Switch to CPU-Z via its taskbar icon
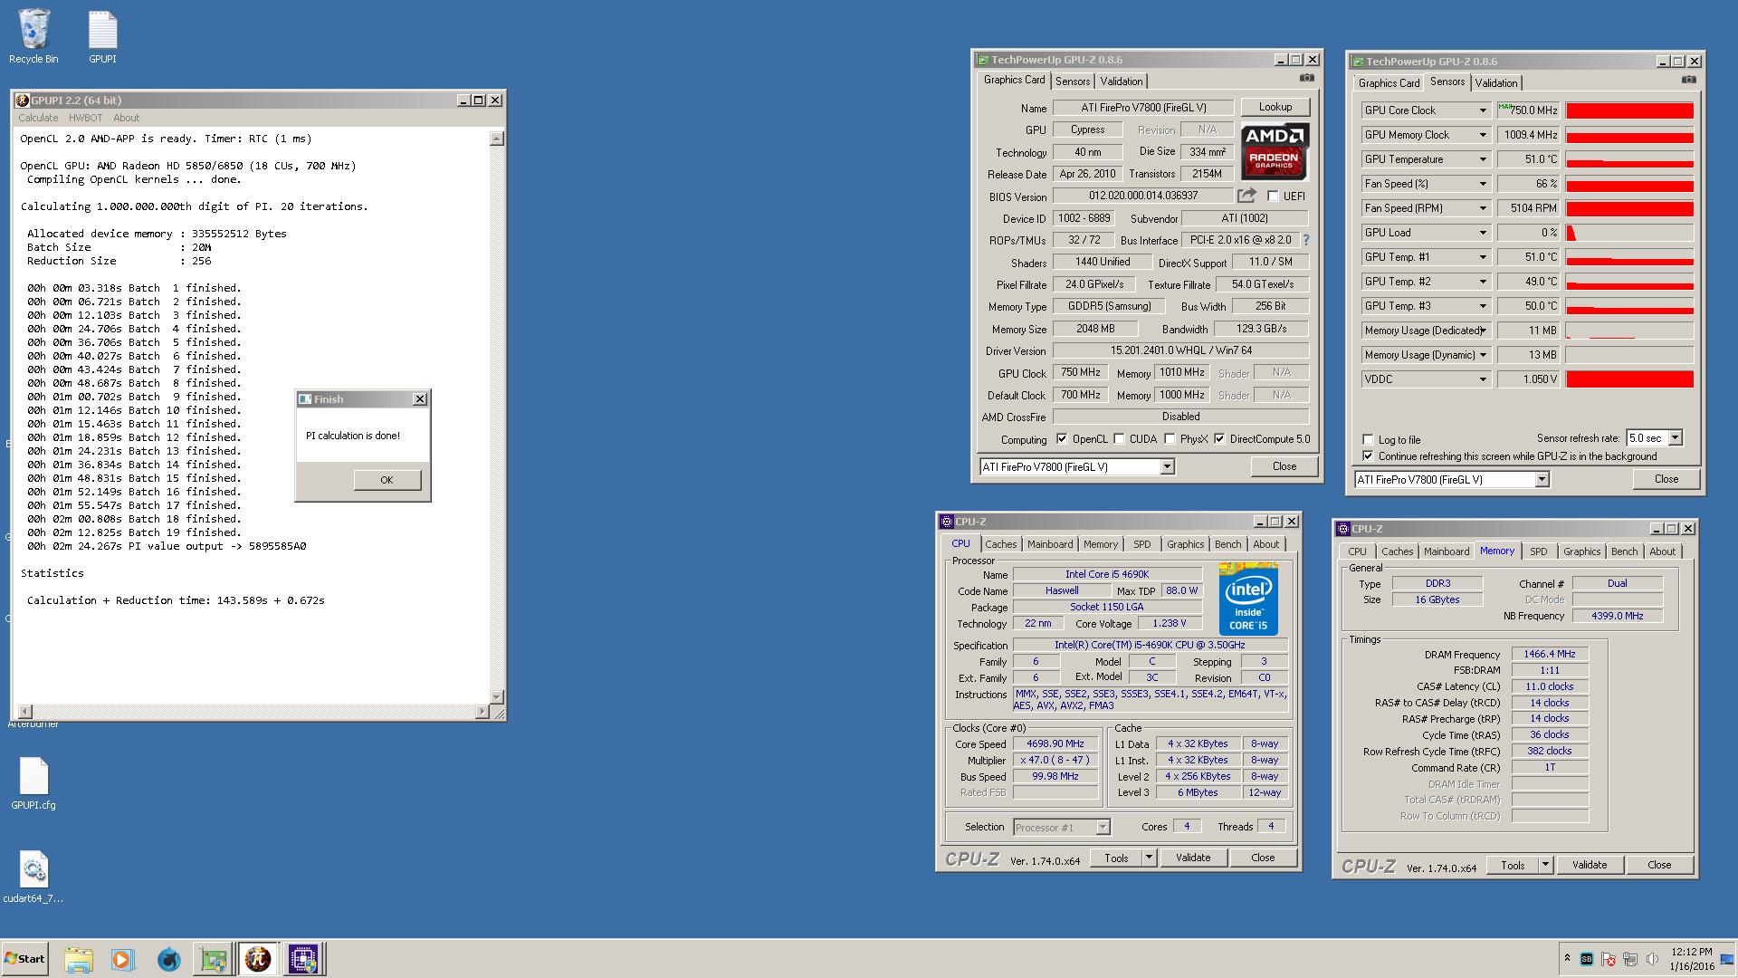This screenshot has width=1738, height=978. tap(303, 959)
